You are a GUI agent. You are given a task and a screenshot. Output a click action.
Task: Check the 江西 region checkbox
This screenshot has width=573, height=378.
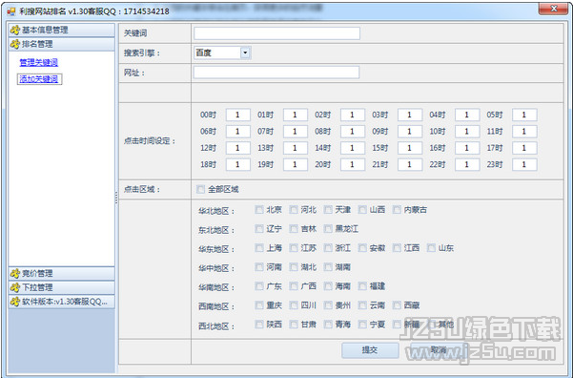point(397,248)
